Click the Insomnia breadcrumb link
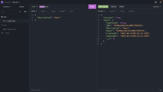Screen dimensions: 163x92 tap(7, 2)
